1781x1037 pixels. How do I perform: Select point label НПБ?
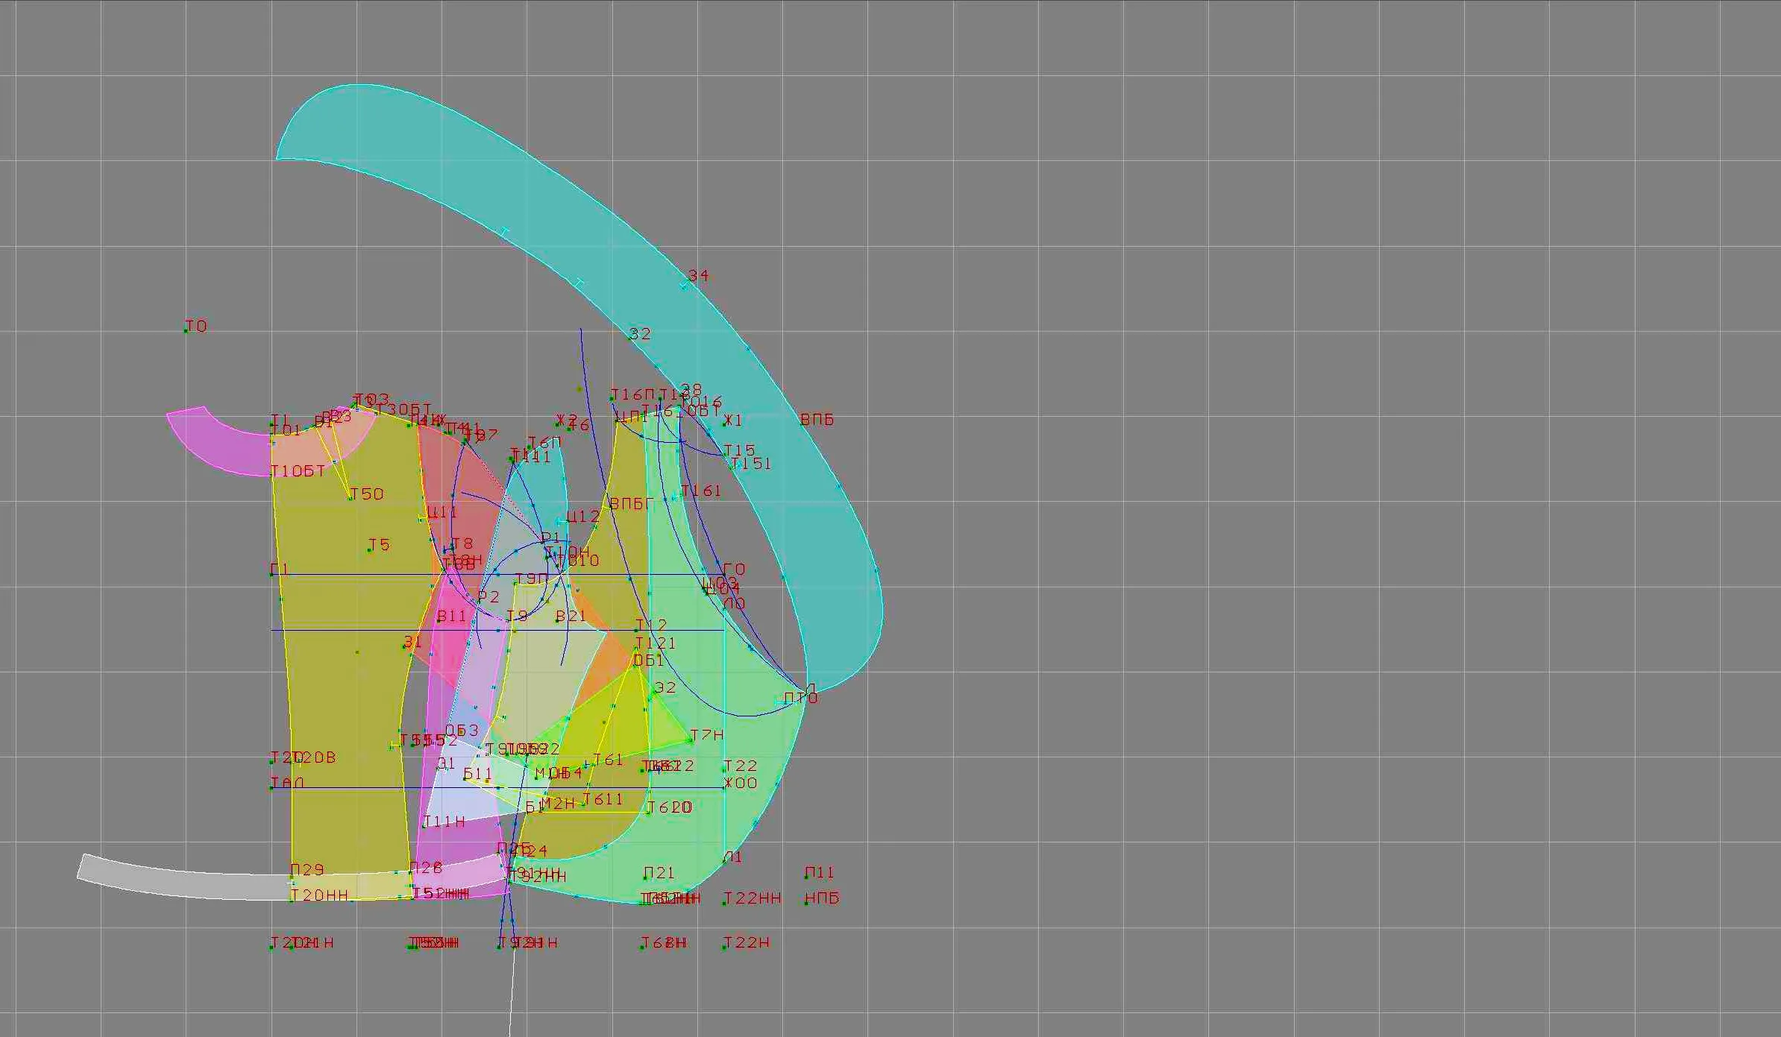[x=823, y=898]
